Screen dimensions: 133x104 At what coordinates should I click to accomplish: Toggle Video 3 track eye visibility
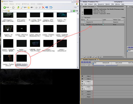coord(82,76)
